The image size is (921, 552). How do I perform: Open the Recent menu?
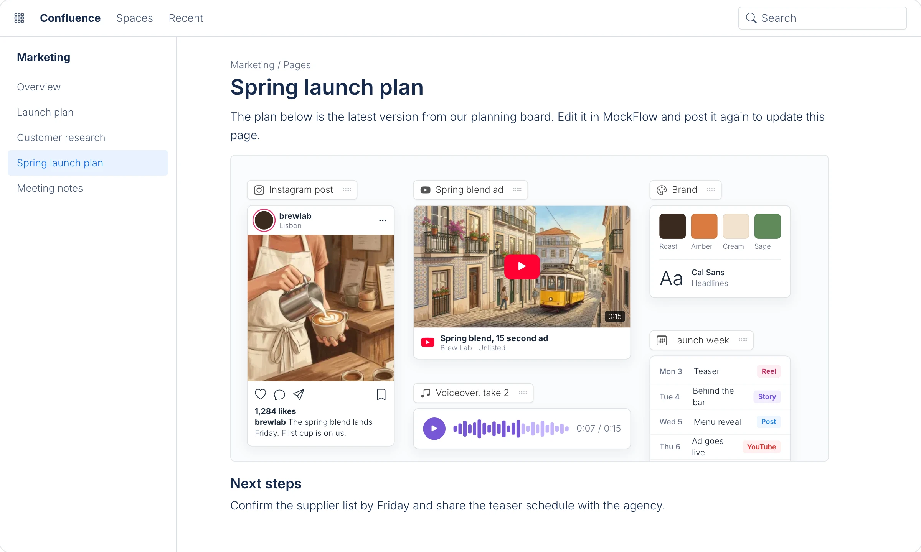[186, 18]
